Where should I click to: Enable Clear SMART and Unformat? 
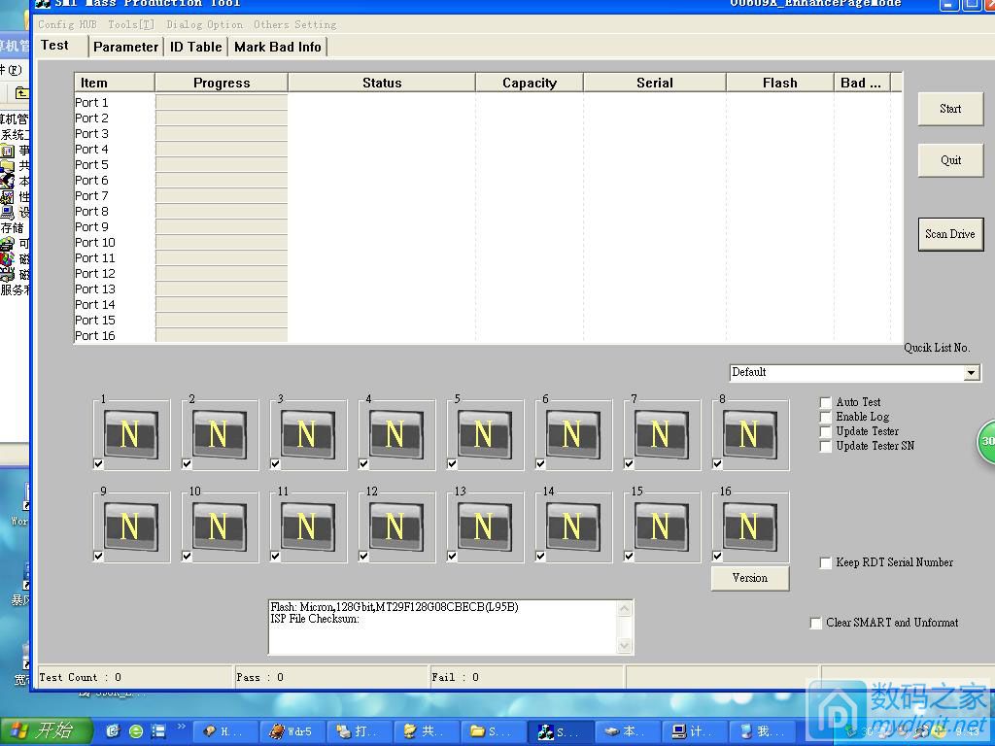coord(816,623)
